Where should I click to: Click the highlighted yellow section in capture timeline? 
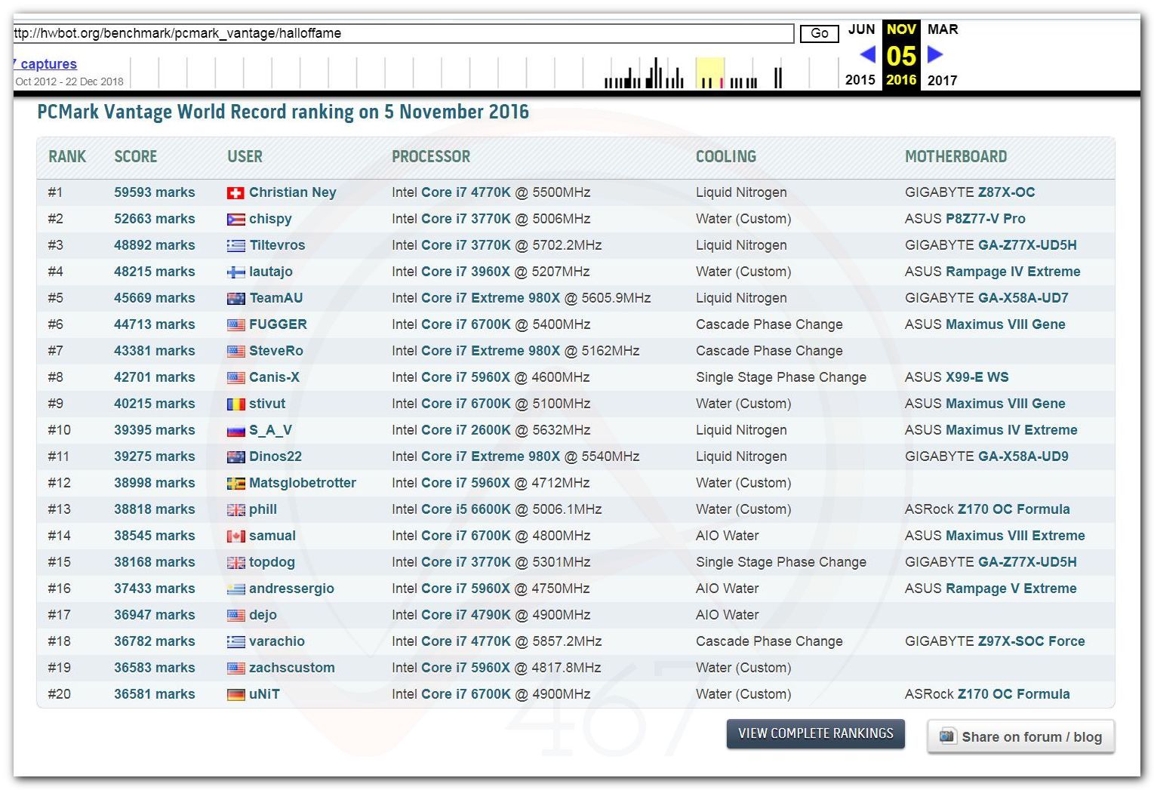pyautogui.click(x=709, y=73)
